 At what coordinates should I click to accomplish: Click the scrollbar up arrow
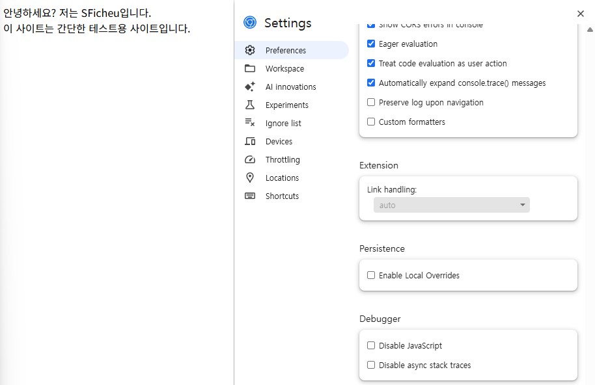590,29
